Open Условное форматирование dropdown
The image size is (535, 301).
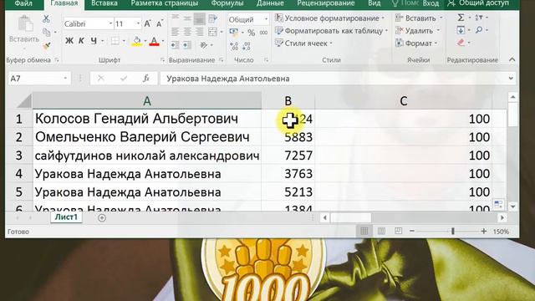point(330,18)
